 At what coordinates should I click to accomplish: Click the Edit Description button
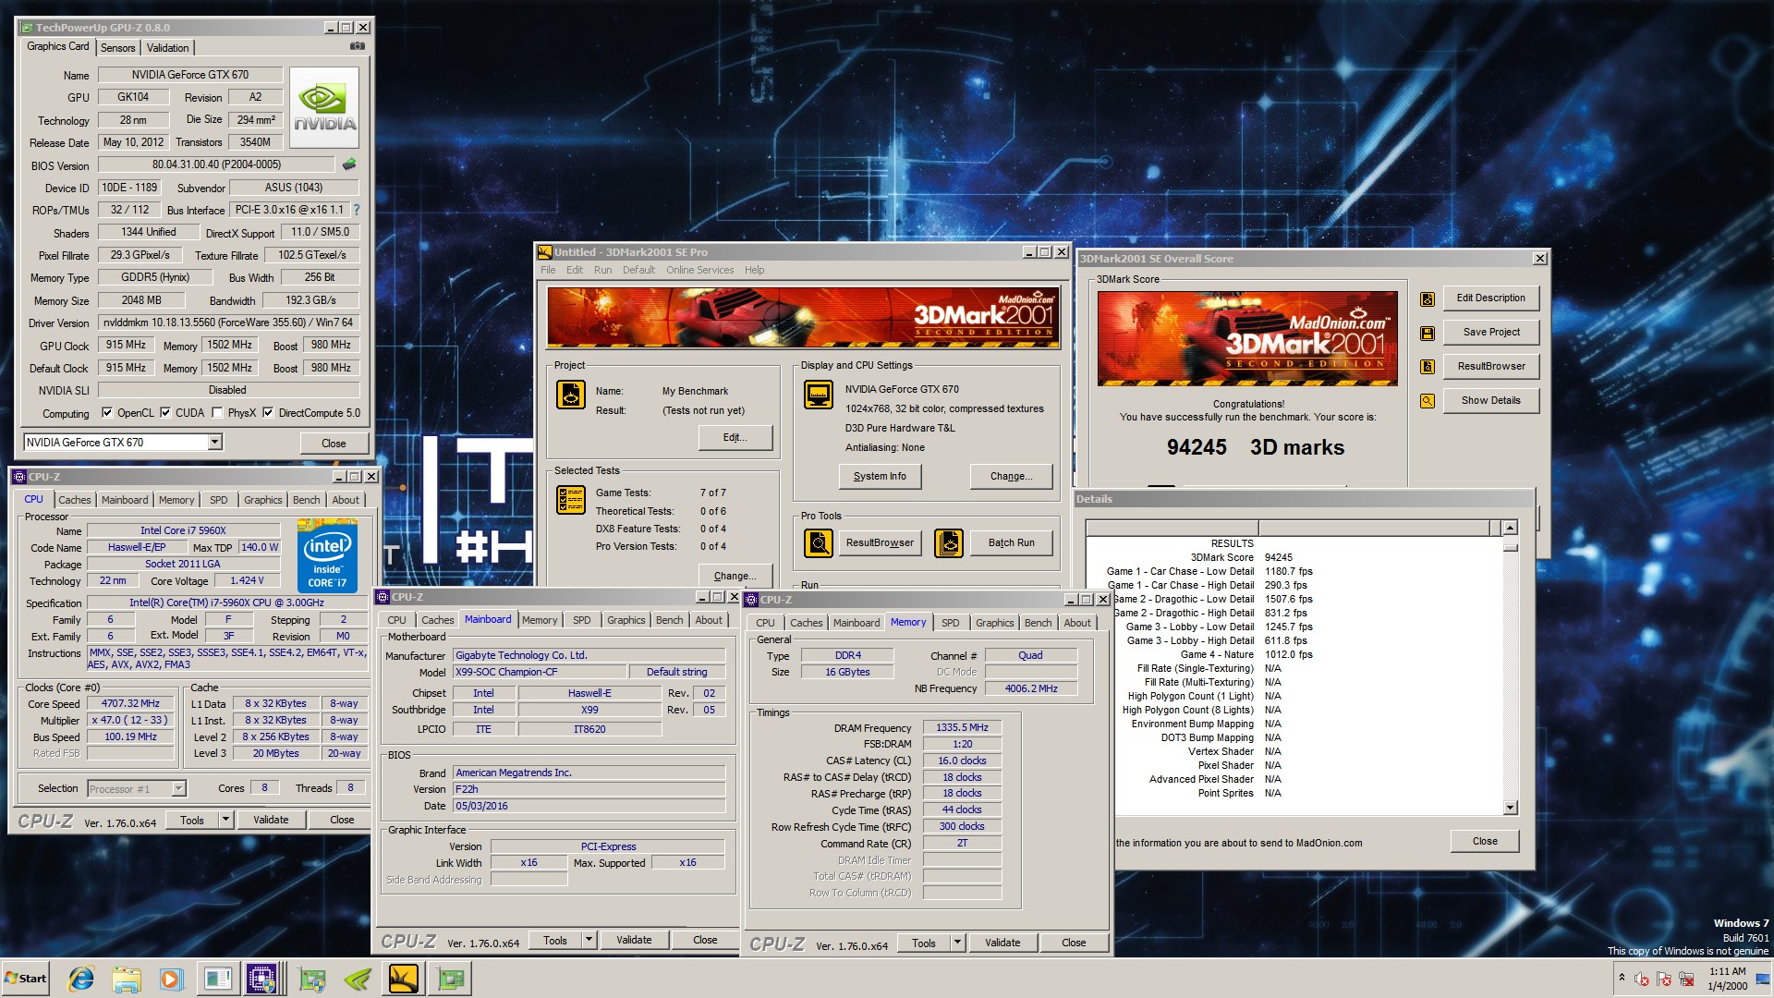pyautogui.click(x=1490, y=298)
